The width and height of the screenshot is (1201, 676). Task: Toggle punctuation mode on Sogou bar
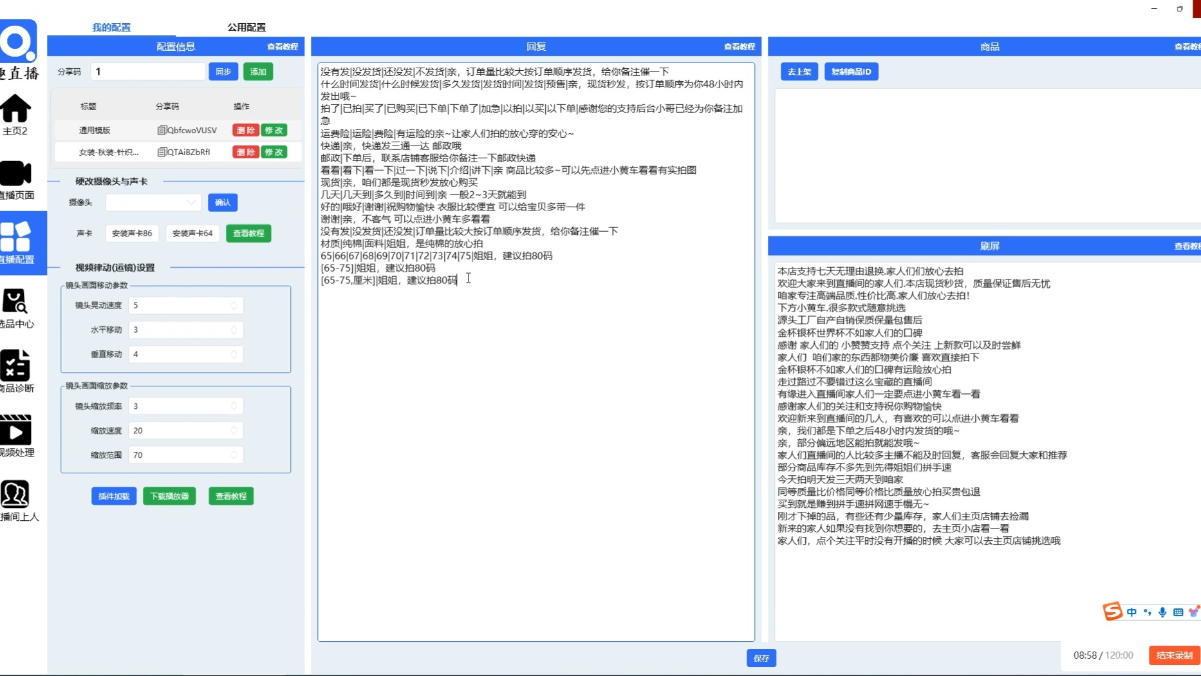point(1147,612)
